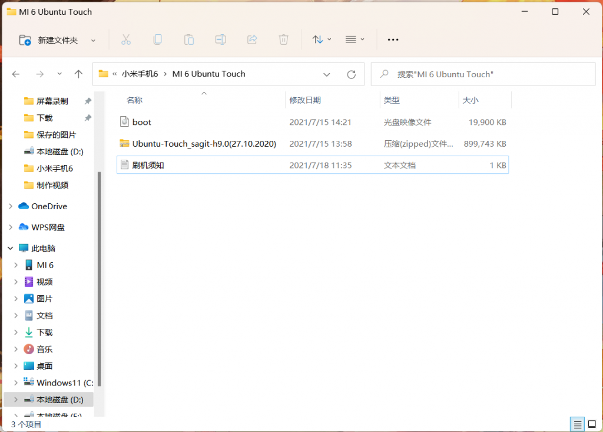The height and width of the screenshot is (432, 603).
Task: Go up one folder level
Action: pyautogui.click(x=78, y=74)
